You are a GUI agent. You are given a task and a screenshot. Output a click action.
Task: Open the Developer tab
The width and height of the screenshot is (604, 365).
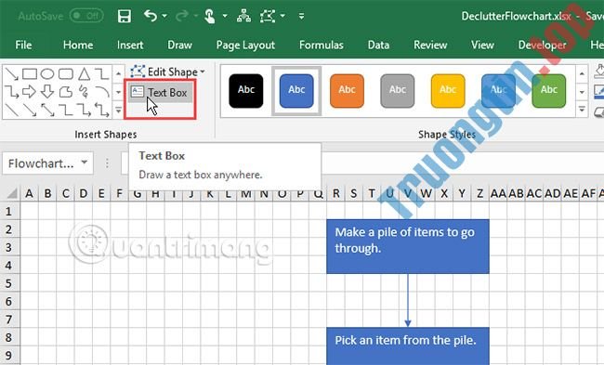[542, 46]
